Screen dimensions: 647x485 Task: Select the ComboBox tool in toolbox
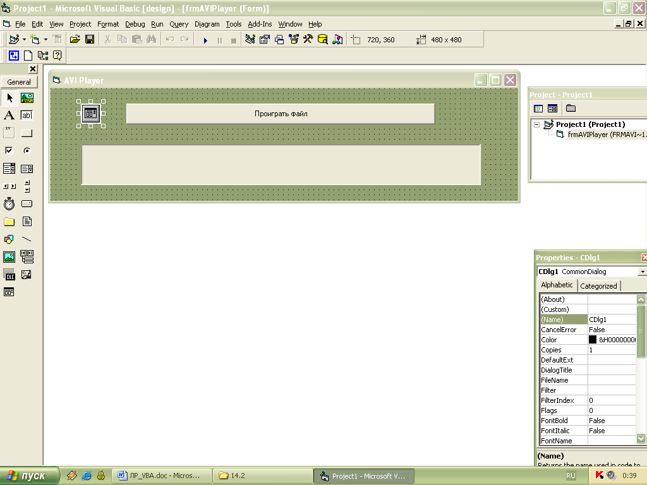9,168
